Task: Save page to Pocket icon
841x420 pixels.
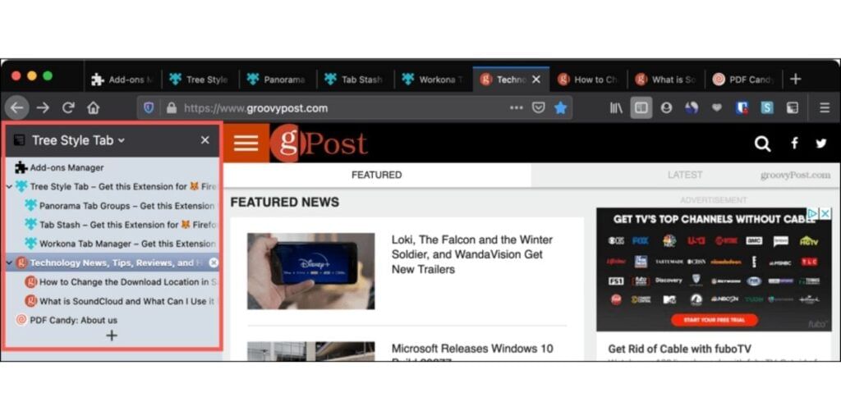Action: coord(538,108)
